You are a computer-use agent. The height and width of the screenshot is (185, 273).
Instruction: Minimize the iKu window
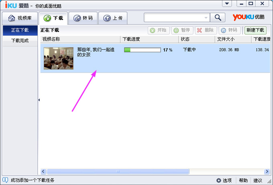coord(241,4)
